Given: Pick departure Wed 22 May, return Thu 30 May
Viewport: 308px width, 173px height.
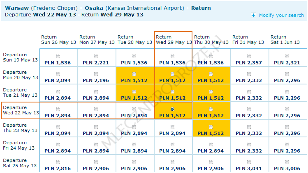Looking at the screenshot, I should click(211, 109).
